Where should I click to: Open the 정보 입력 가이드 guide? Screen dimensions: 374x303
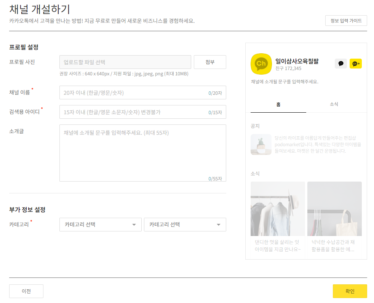coord(346,21)
